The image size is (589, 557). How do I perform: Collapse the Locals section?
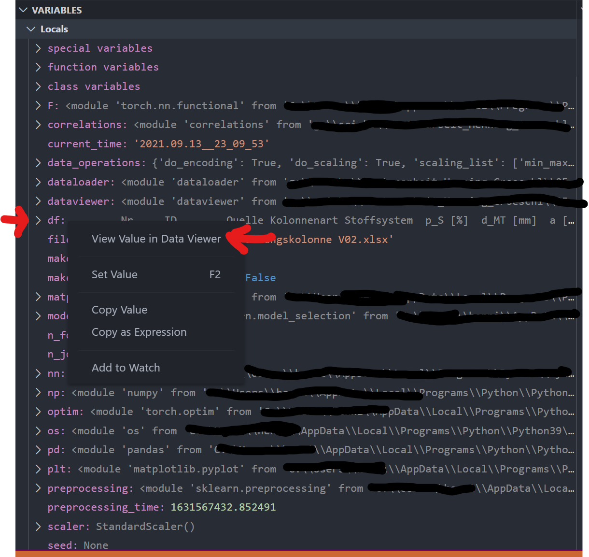click(31, 29)
